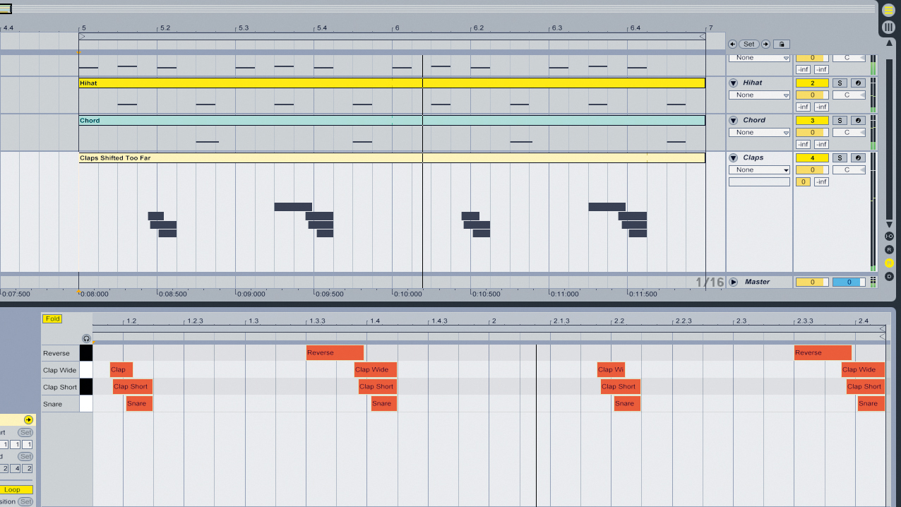The image size is (901, 507).
Task: Arm the Chord track for recording
Action: 858,120
